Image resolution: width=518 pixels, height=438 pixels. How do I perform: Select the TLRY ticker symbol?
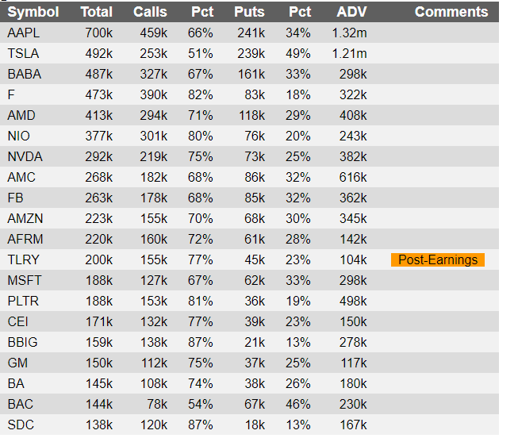pyautogui.click(x=23, y=259)
